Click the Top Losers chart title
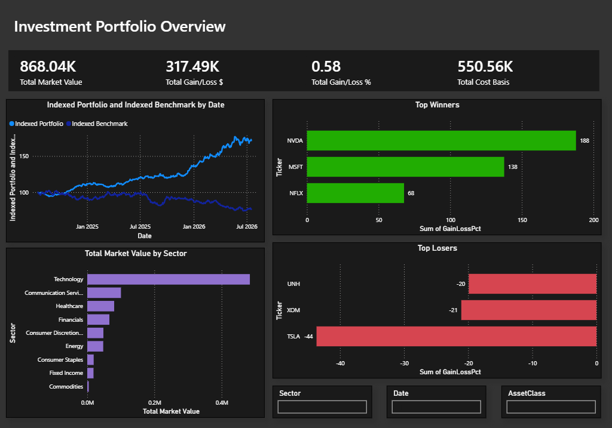The width and height of the screenshot is (612, 428). coord(437,248)
